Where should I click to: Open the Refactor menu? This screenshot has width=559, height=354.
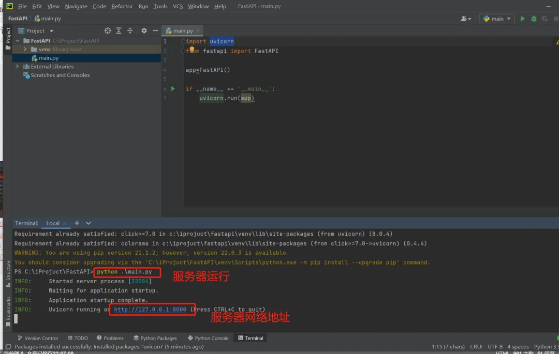[122, 6]
